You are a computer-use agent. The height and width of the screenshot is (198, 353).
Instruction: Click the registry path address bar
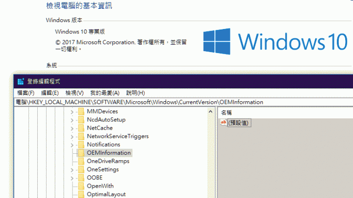[183, 102]
